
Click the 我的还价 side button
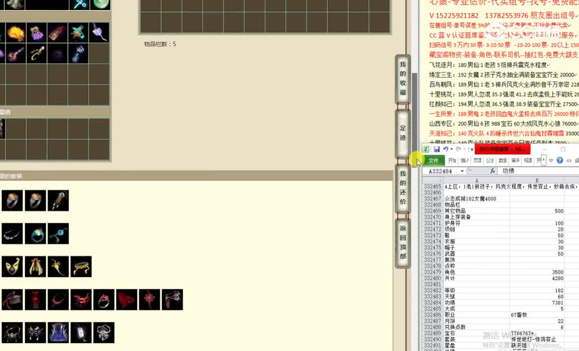pos(403,188)
